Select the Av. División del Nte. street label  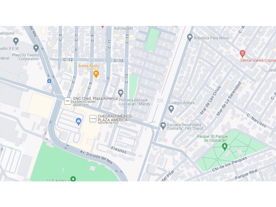point(96,157)
